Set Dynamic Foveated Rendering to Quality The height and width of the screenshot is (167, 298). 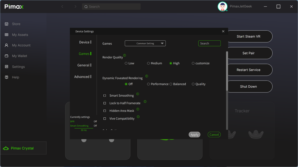pyautogui.click(x=193, y=84)
